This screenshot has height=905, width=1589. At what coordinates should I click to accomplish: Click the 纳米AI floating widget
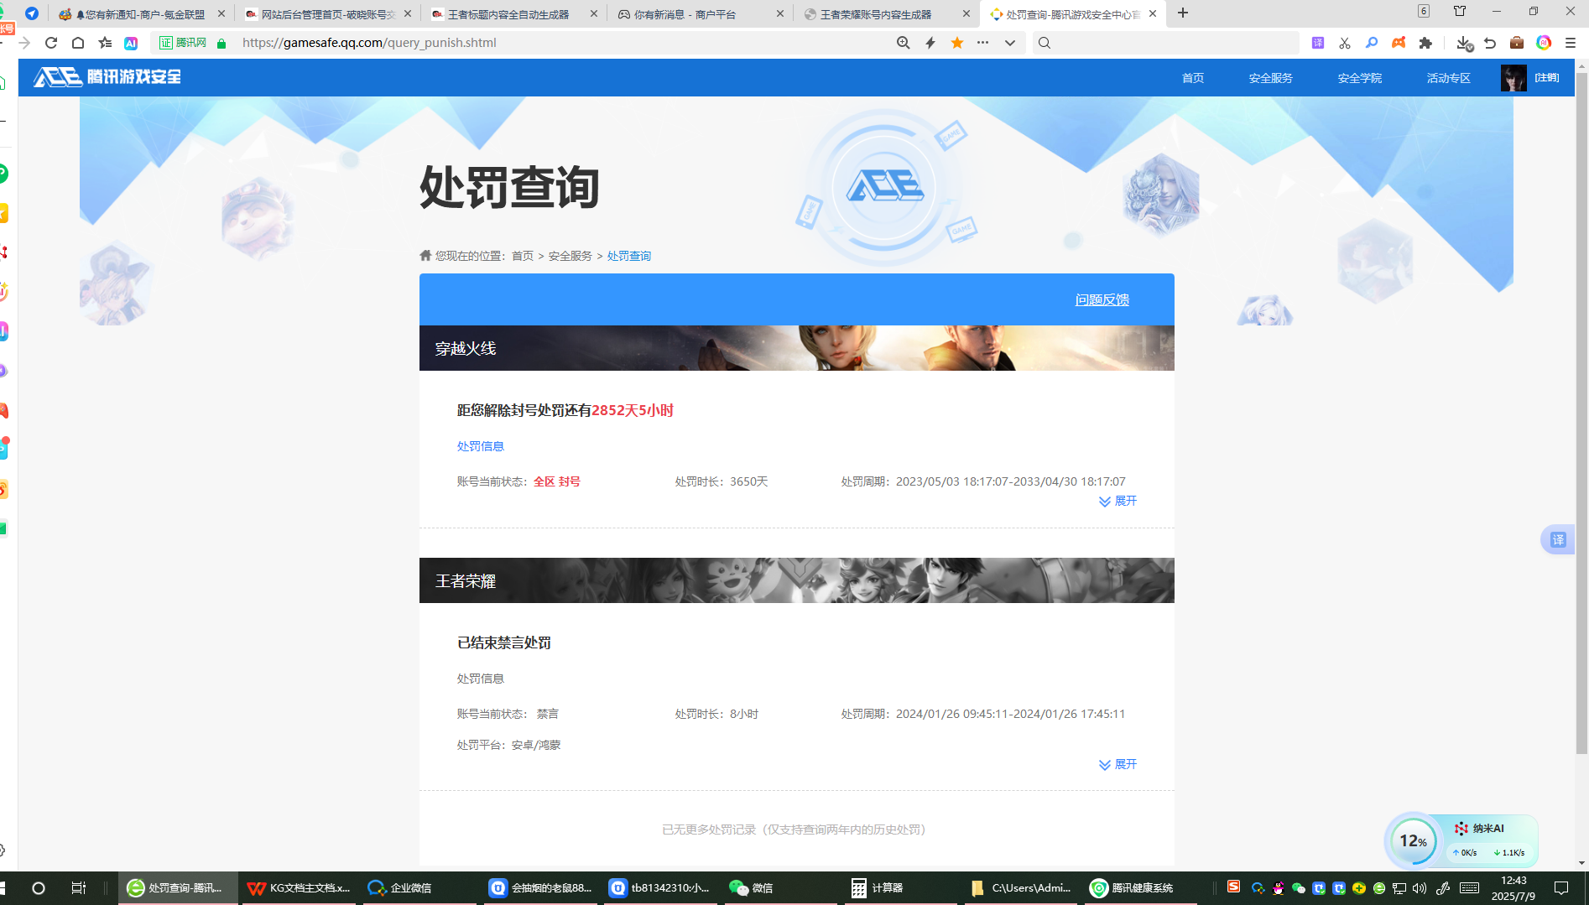pyautogui.click(x=1488, y=829)
